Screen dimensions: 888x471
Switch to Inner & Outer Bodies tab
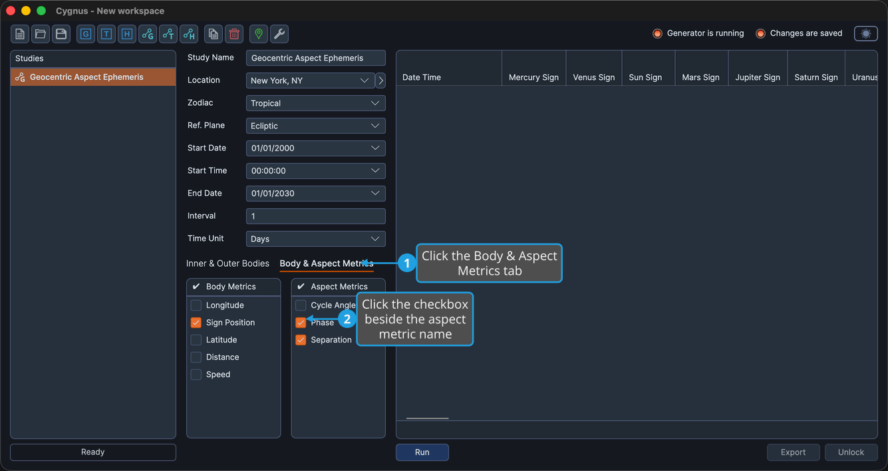coord(227,263)
